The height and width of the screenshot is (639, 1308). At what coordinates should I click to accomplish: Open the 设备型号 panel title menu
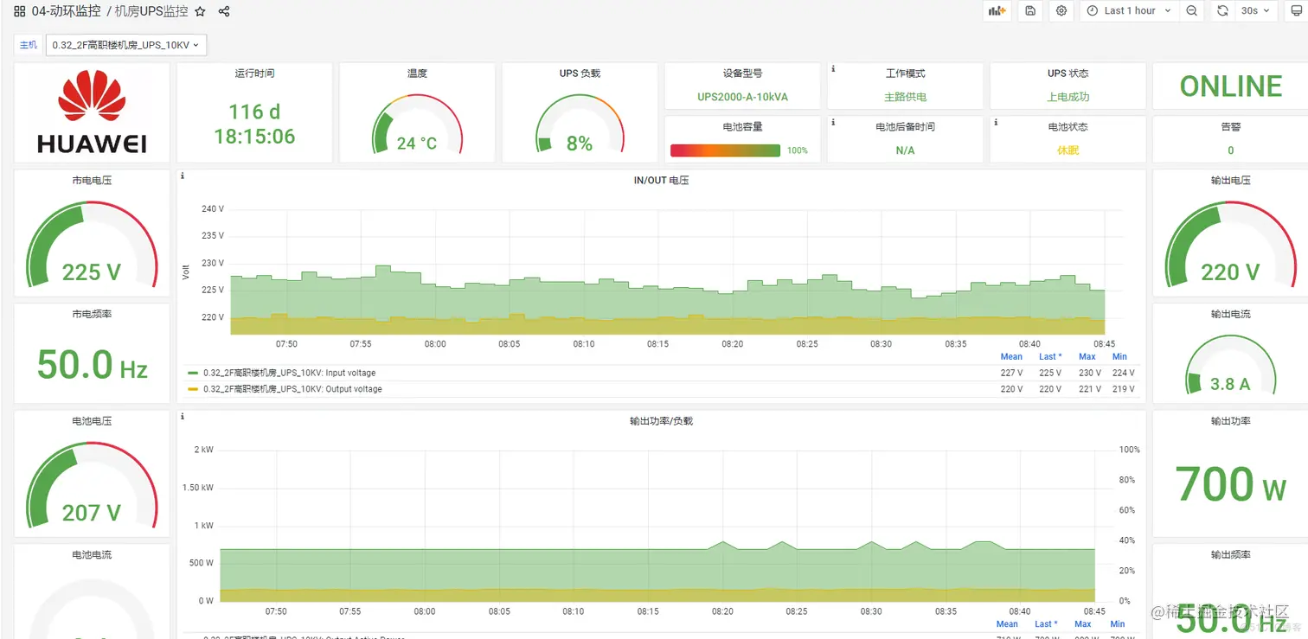tap(742, 73)
